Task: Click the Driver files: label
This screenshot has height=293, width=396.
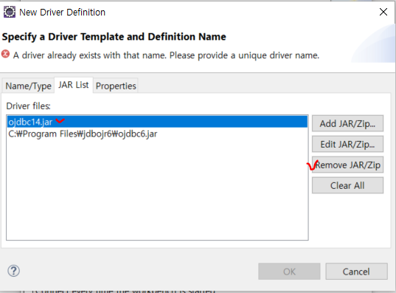Action: coord(28,106)
